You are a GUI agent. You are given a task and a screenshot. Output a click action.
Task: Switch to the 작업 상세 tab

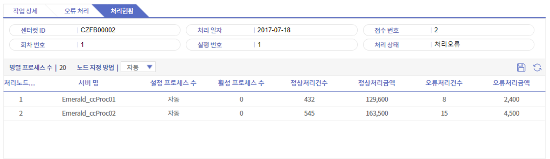pos(25,11)
